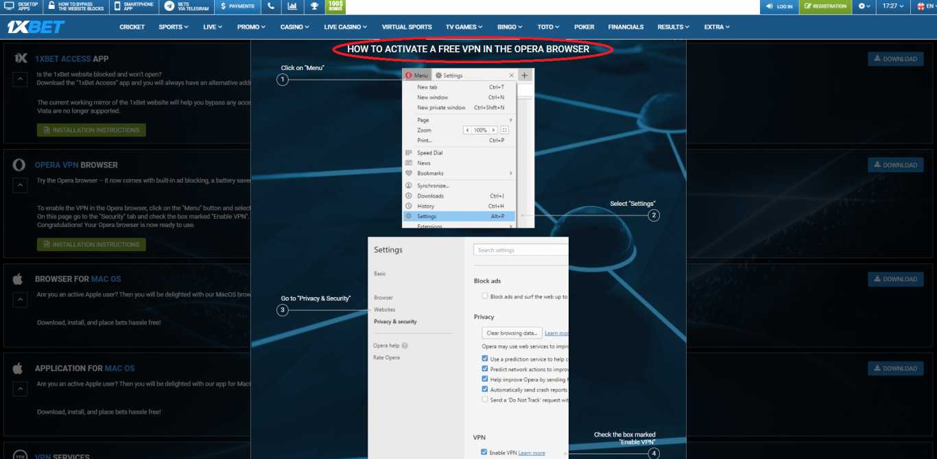Click the APPLICATION FOR MAC OS heading
937x459 pixels.
coord(85,368)
